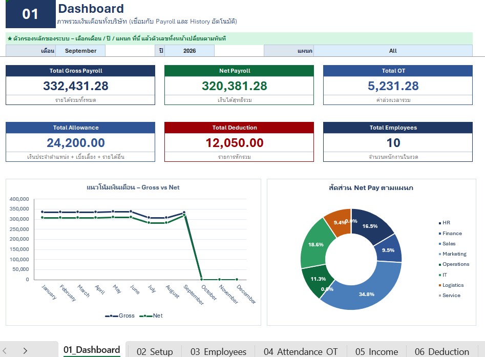Click the Logistics legend entry
The height and width of the screenshot is (357, 485).
[451, 285]
